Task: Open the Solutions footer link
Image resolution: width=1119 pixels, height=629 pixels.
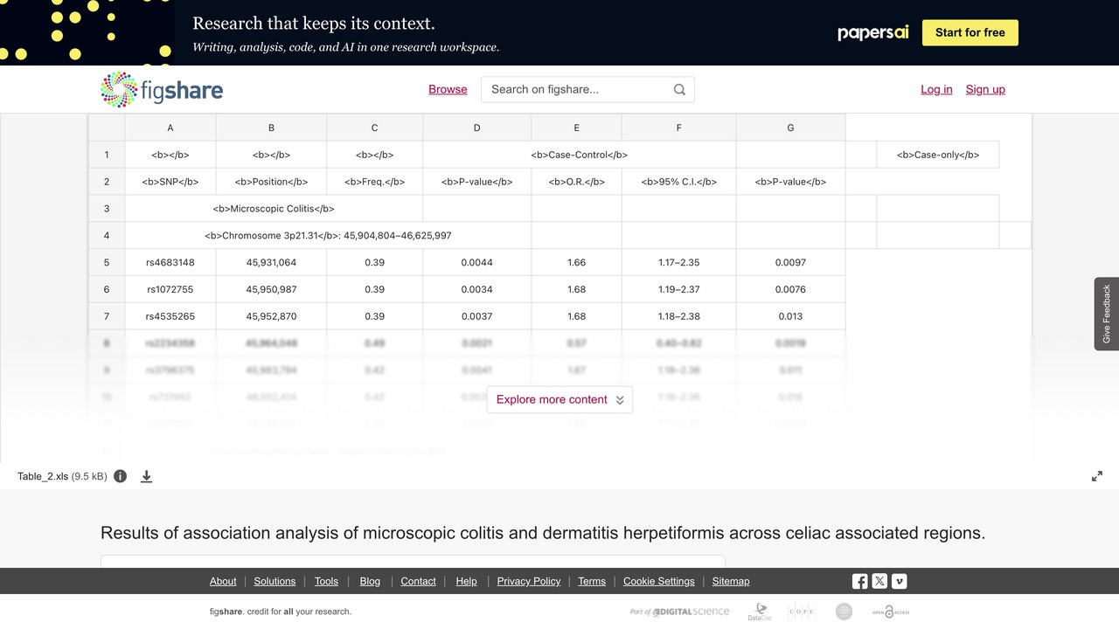Action: [275, 581]
